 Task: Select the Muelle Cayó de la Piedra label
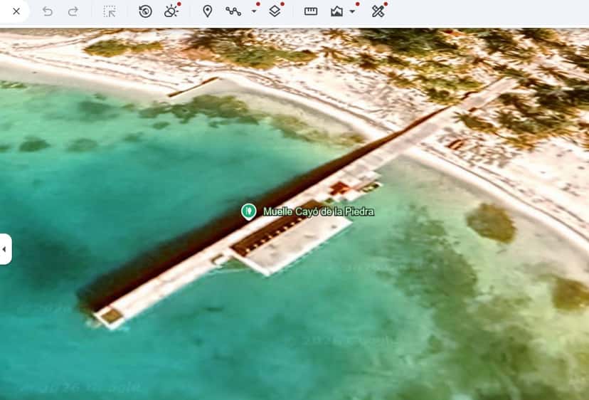coord(319,211)
